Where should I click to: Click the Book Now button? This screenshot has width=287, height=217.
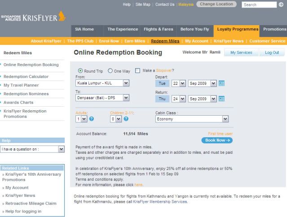[x=217, y=140]
